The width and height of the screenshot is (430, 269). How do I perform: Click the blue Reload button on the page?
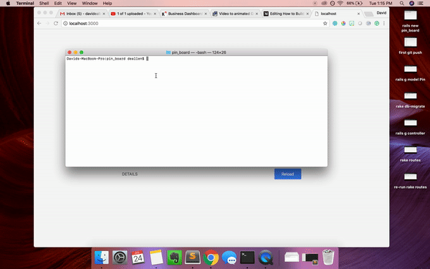287,174
